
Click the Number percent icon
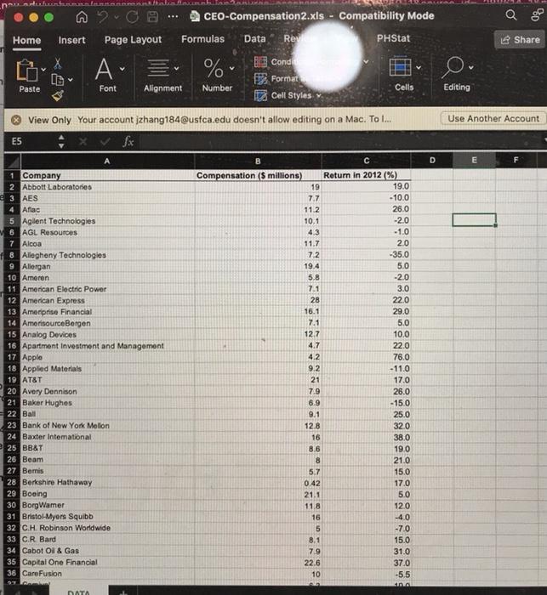[214, 68]
